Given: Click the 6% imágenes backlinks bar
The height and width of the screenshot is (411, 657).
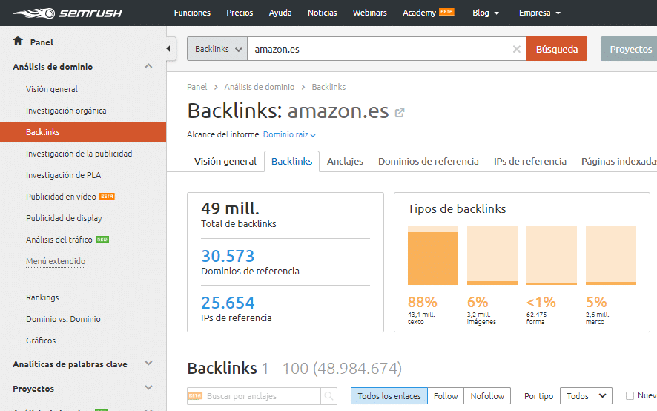Looking at the screenshot, I should pyautogui.click(x=492, y=255).
